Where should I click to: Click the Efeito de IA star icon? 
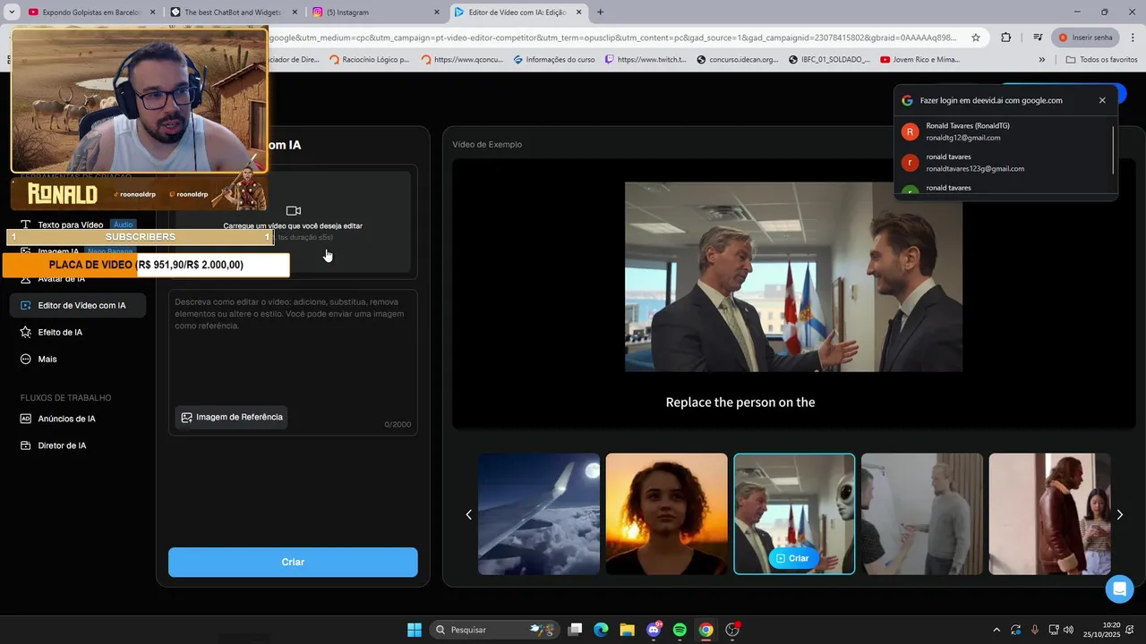pyautogui.click(x=25, y=332)
